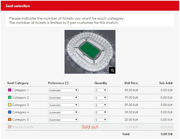Open the Category 1 Preference dropdown
The width and height of the screenshot is (180, 139).
coord(63,91)
